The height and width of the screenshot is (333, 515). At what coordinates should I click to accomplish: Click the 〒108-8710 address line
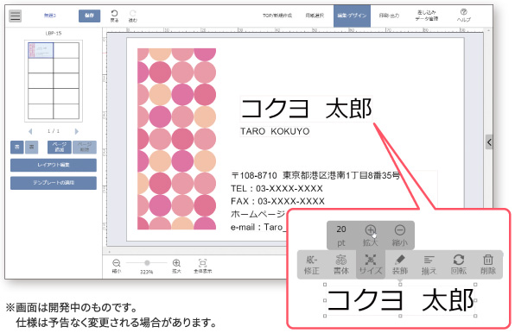(x=315, y=175)
